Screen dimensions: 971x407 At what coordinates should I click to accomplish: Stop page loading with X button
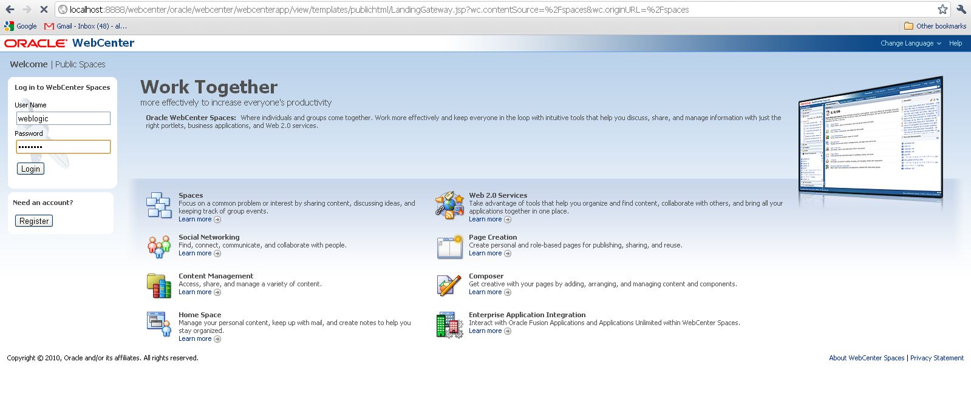point(44,9)
